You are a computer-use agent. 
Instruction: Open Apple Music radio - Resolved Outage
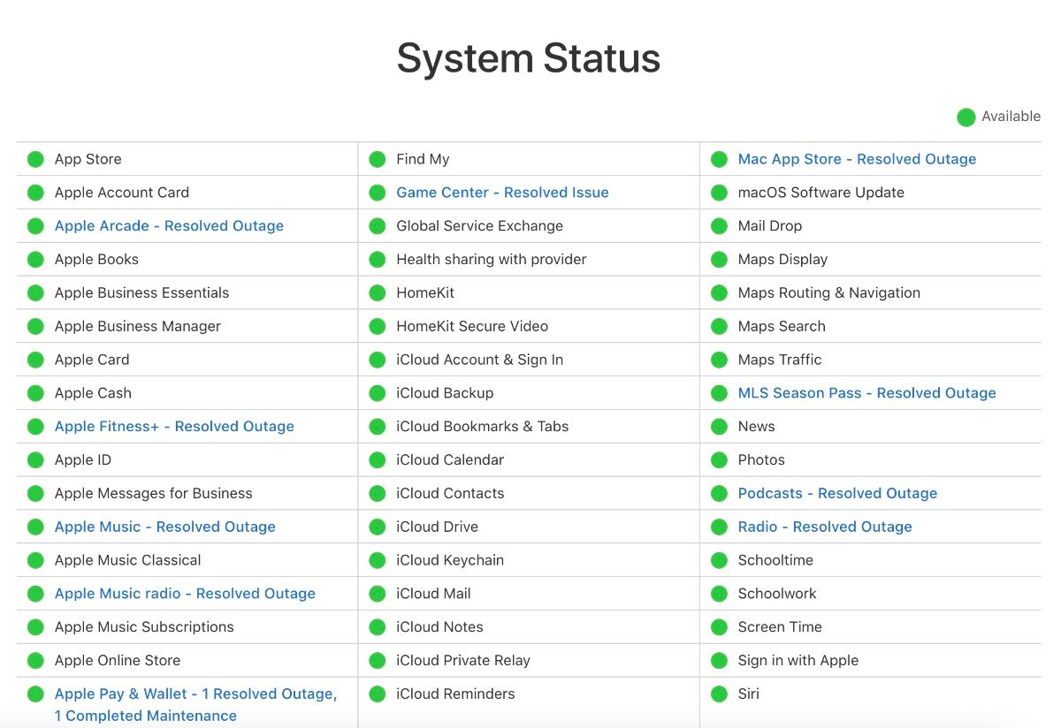[x=185, y=594]
